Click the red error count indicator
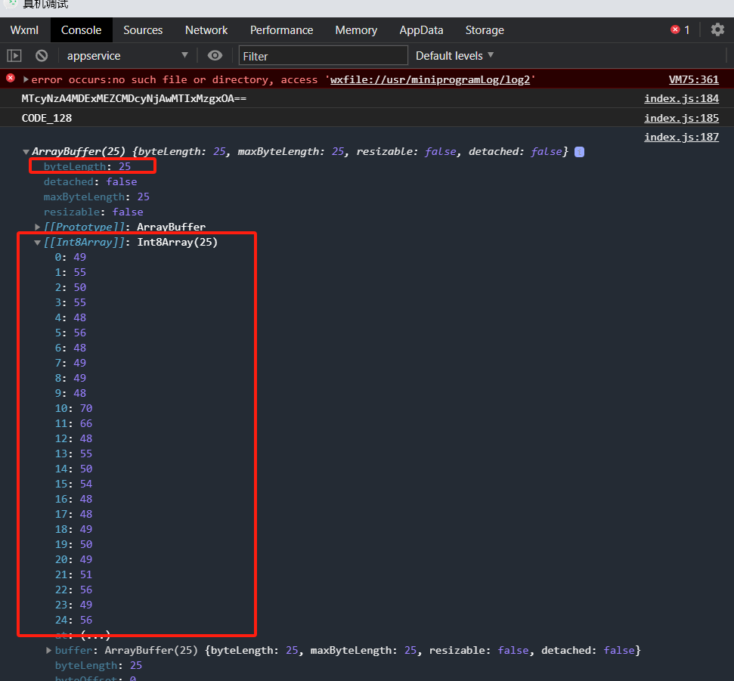Viewport: 734px width, 681px height. (680, 30)
